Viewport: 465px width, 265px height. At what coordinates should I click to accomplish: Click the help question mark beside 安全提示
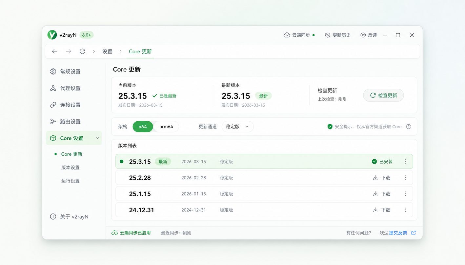tap(409, 127)
